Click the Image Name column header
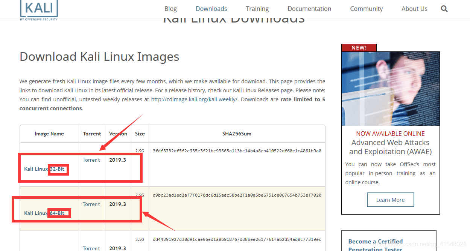 point(49,134)
